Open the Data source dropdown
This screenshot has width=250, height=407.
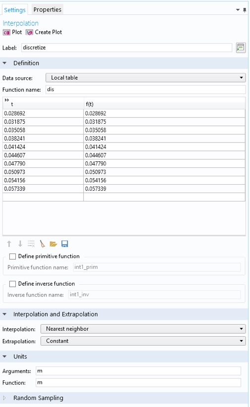point(146,78)
